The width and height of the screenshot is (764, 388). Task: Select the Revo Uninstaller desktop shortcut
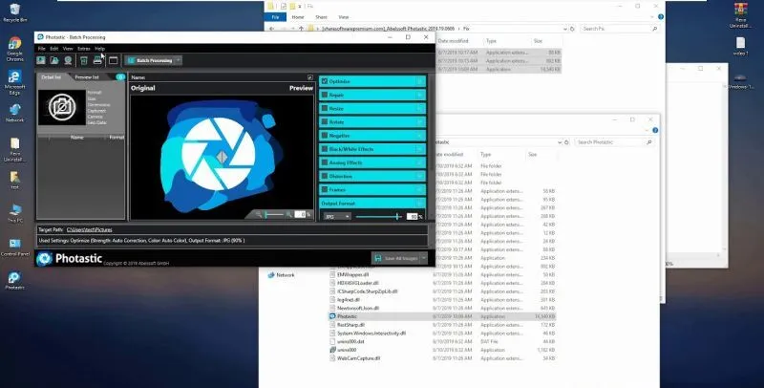14,150
